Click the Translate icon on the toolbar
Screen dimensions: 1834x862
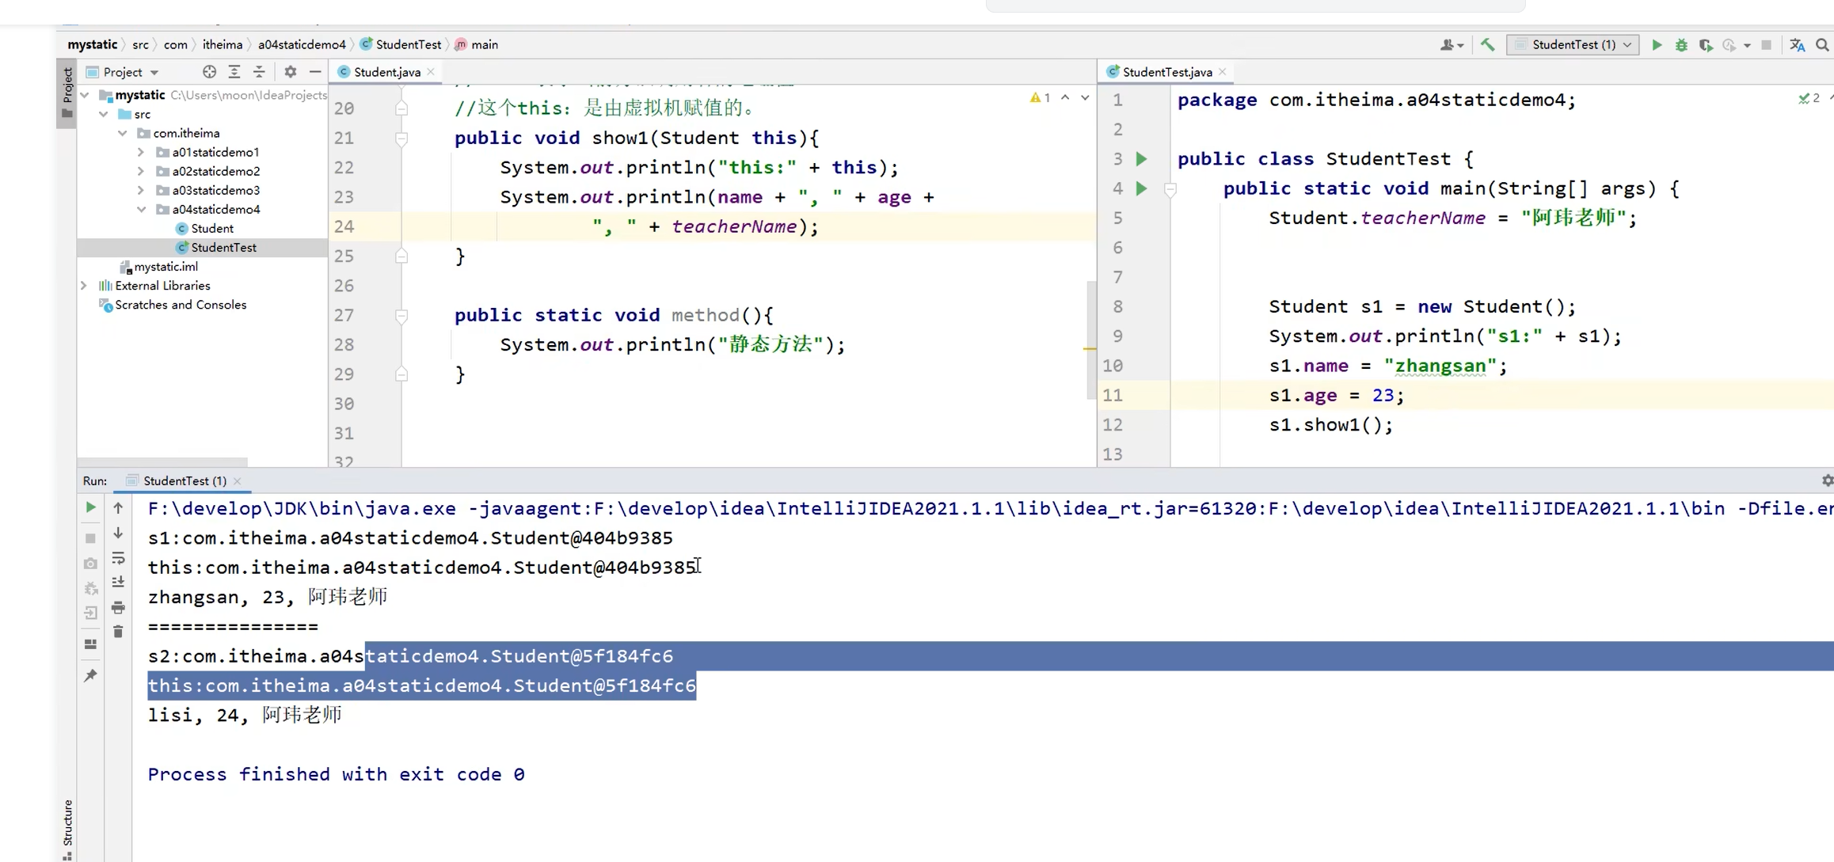point(1797,45)
